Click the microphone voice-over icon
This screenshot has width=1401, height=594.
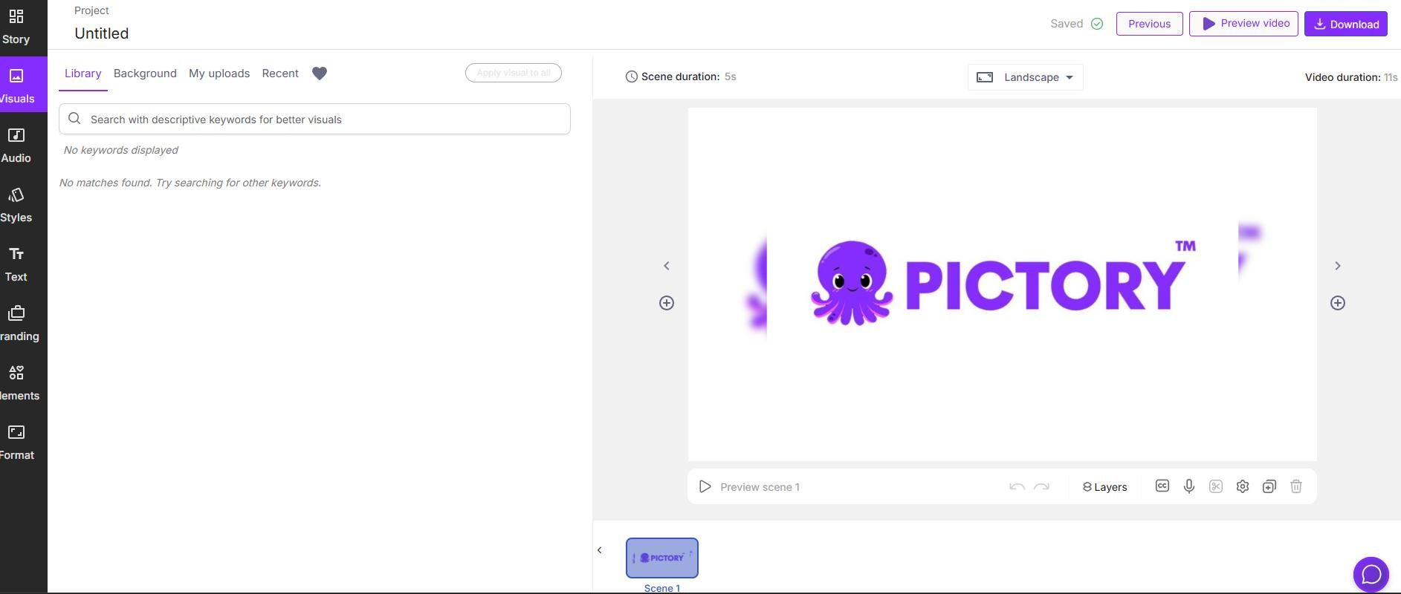tap(1189, 486)
